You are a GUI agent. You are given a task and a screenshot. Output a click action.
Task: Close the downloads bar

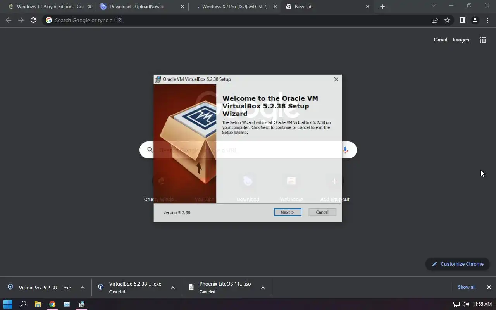click(489, 287)
